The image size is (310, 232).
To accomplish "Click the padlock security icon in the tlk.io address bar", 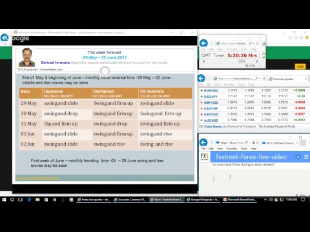I will (x=254, y=142).
